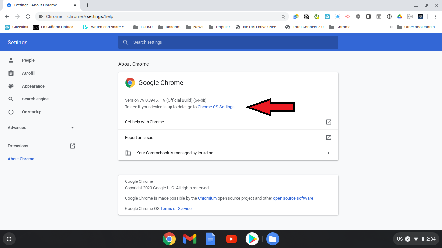The width and height of the screenshot is (442, 248).
Task: Open the VM extension icon
Action: 410,16
